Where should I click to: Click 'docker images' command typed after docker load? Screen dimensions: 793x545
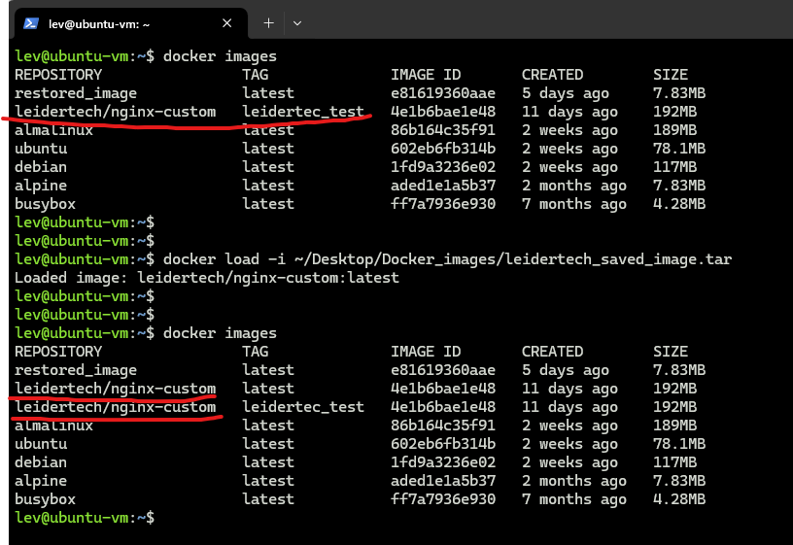tap(220, 333)
